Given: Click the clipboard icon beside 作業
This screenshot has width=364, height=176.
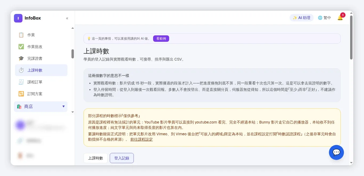Looking at the screenshot, I should [x=21, y=35].
